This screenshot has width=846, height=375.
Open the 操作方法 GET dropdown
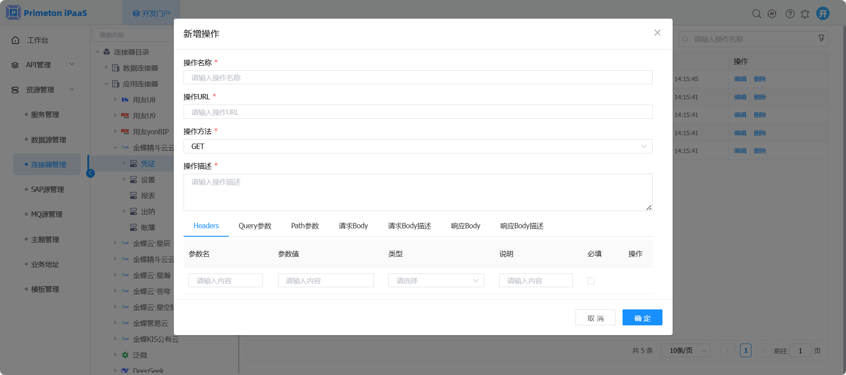pyautogui.click(x=417, y=146)
